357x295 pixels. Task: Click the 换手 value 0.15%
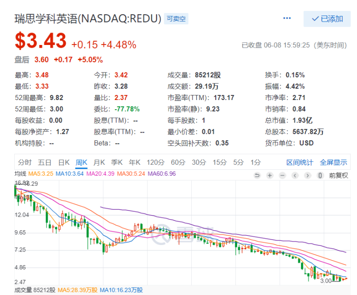coord(295,75)
